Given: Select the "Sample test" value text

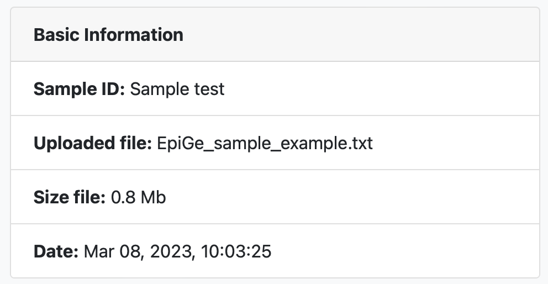Looking at the screenshot, I should click(x=177, y=89).
